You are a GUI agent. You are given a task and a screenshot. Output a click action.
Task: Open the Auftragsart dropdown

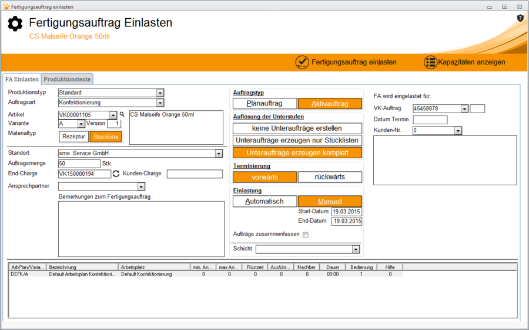160,103
